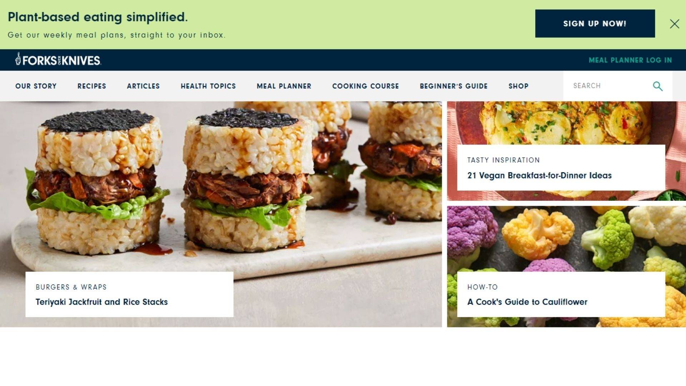
Task: Click the BURGERS & WRAPS category label
Action: [71, 287]
